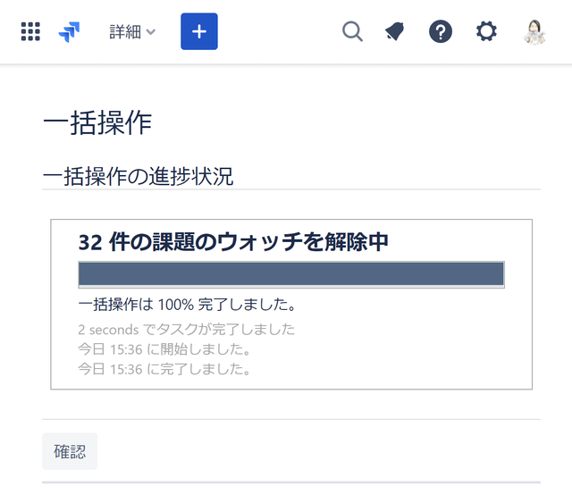This screenshot has width=572, height=503.
Task: Select the 一括操作は 100% 完了しました text
Action: click(x=187, y=304)
